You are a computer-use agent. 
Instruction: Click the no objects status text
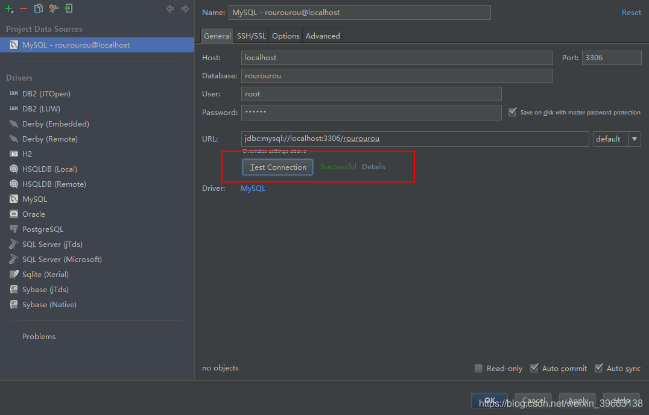click(x=221, y=367)
